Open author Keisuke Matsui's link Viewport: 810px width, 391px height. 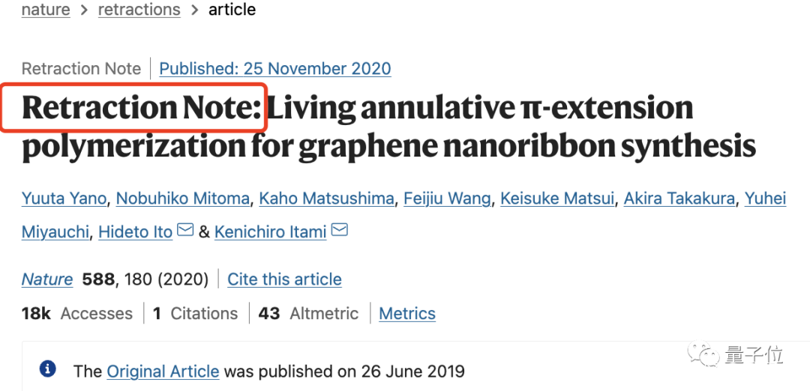(556, 198)
